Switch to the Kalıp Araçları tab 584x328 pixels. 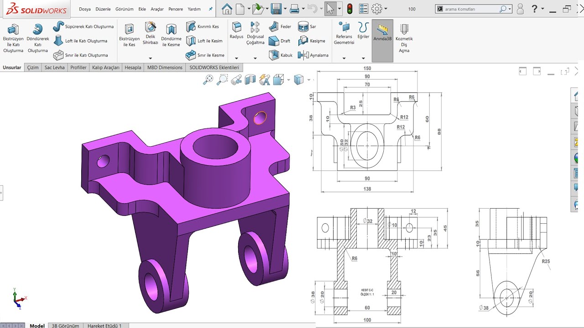tap(105, 67)
